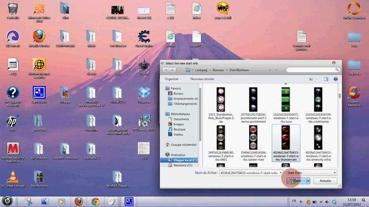The height and width of the screenshot is (207, 369).
Task: Click the volume speaker tray icon
Action: coord(327,202)
